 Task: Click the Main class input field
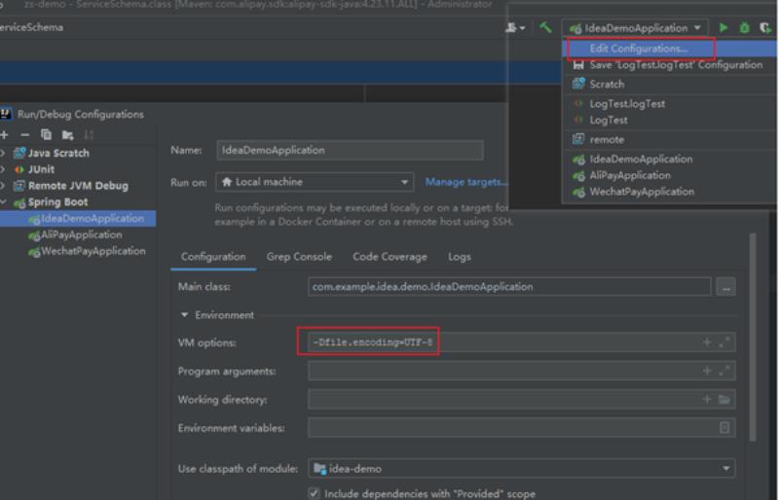click(509, 287)
